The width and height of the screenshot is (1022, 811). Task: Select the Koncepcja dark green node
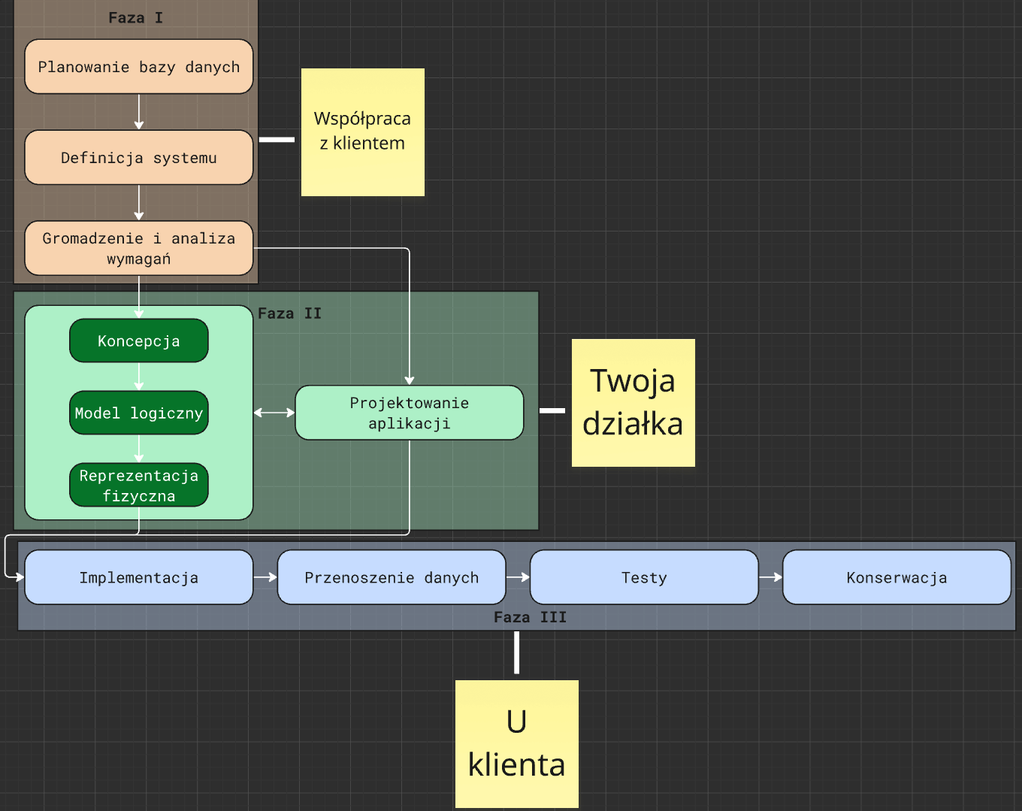(x=139, y=341)
